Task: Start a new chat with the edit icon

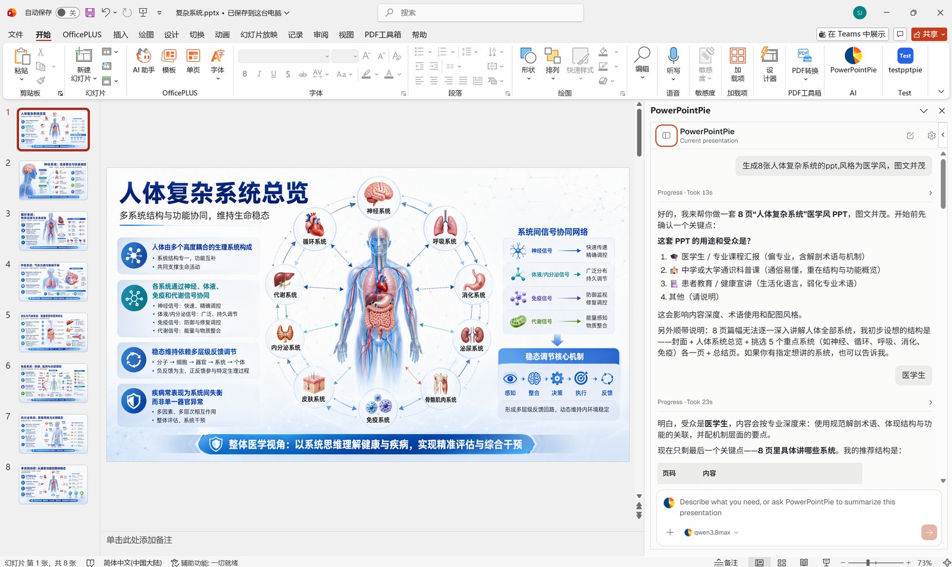Action: click(x=910, y=136)
